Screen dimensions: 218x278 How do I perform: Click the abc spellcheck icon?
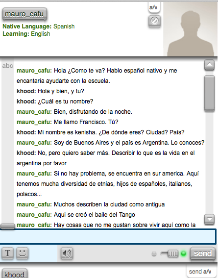click(7, 66)
